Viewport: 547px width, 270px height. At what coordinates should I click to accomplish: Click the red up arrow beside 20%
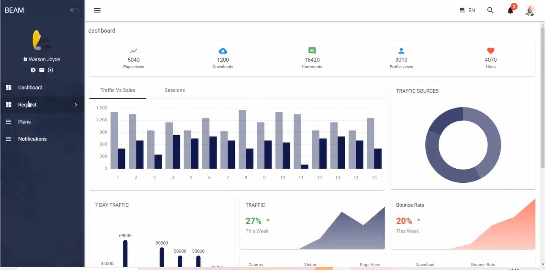point(419,220)
